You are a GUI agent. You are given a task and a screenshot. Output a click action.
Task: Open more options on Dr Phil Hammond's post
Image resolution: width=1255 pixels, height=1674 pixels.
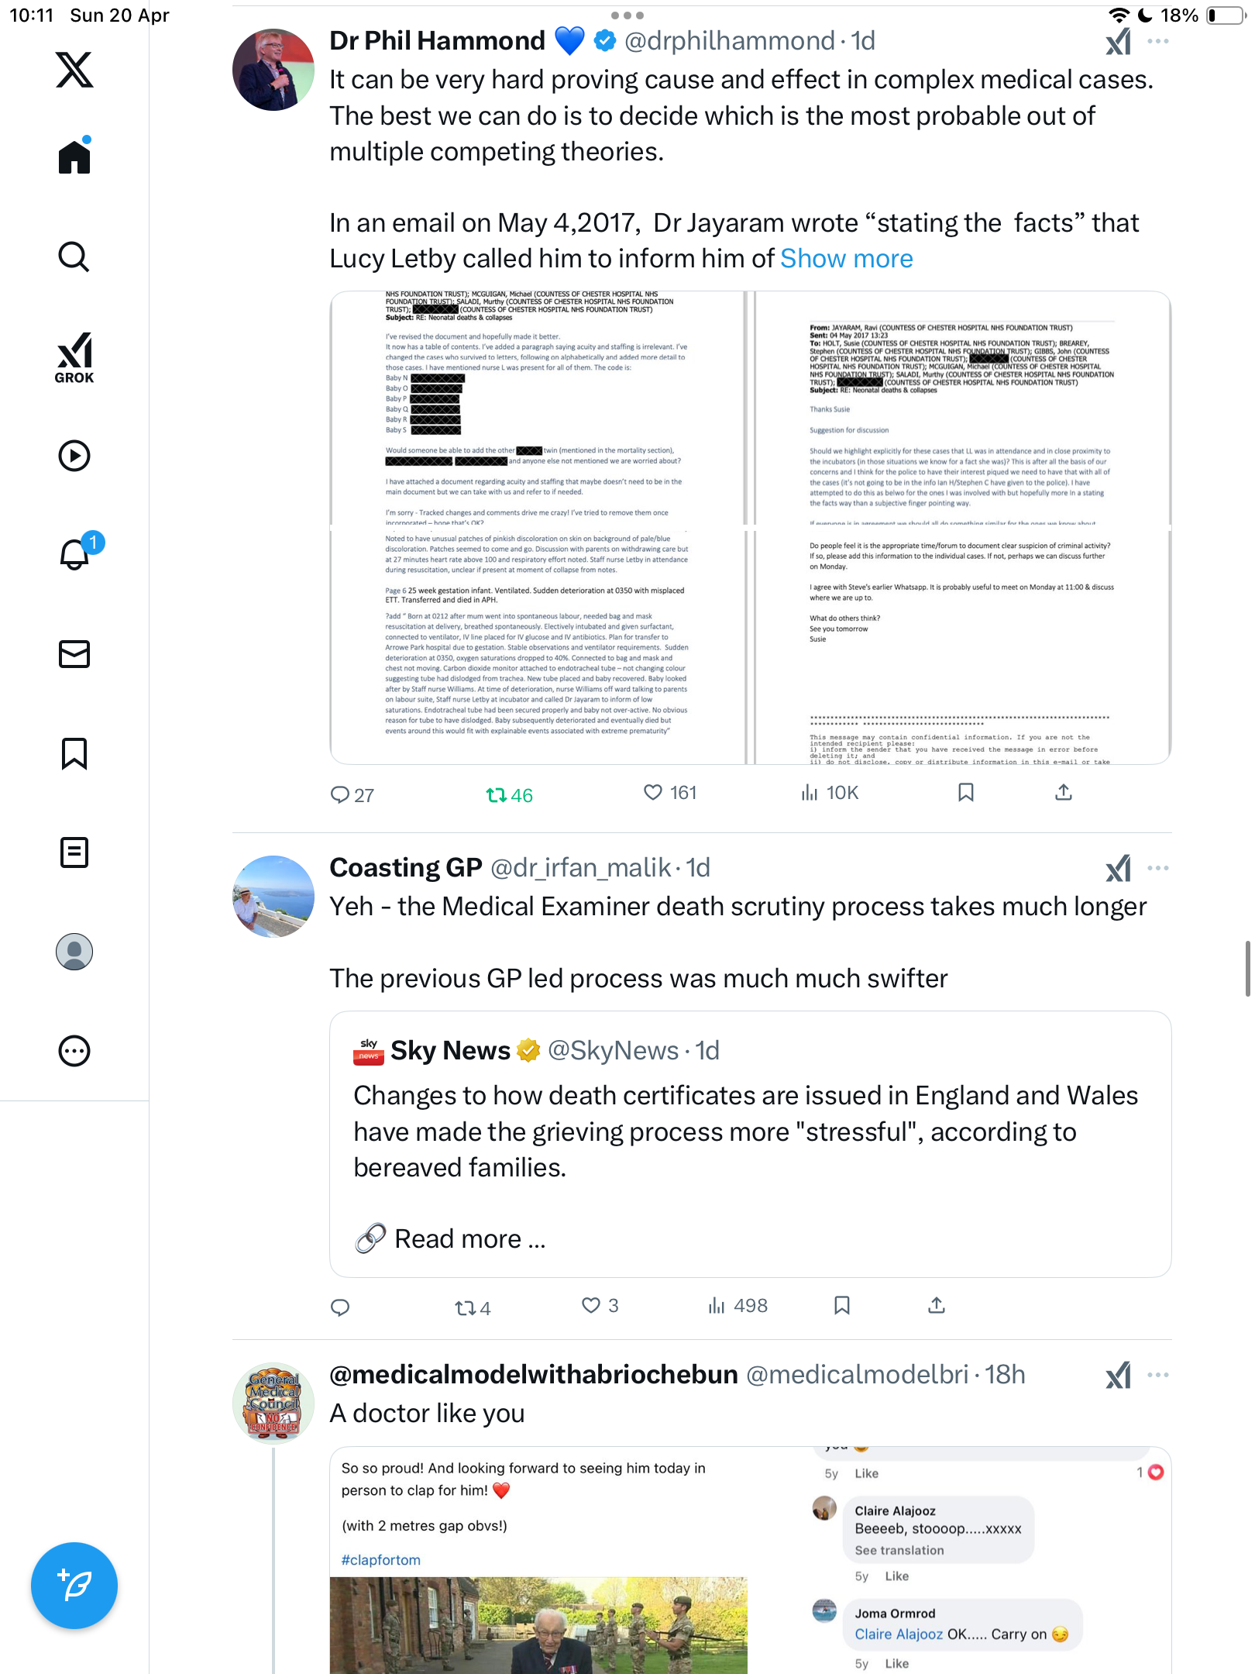(1158, 41)
